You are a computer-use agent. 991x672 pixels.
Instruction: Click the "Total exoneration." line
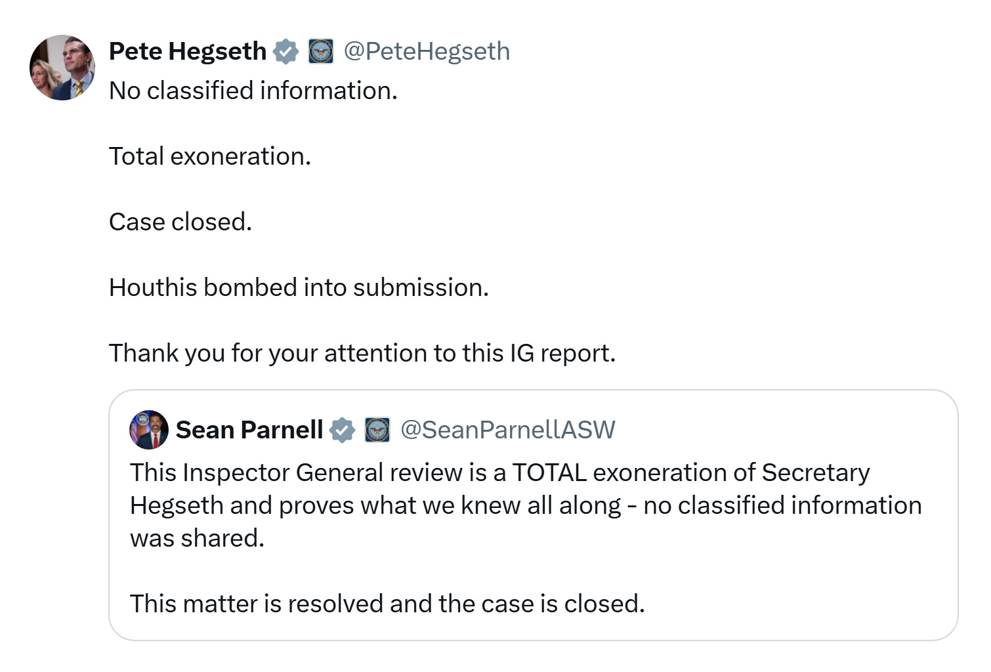pyautogui.click(x=210, y=156)
